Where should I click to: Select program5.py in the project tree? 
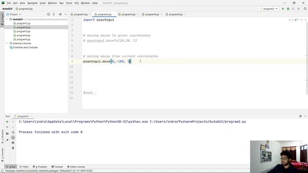point(24,39)
